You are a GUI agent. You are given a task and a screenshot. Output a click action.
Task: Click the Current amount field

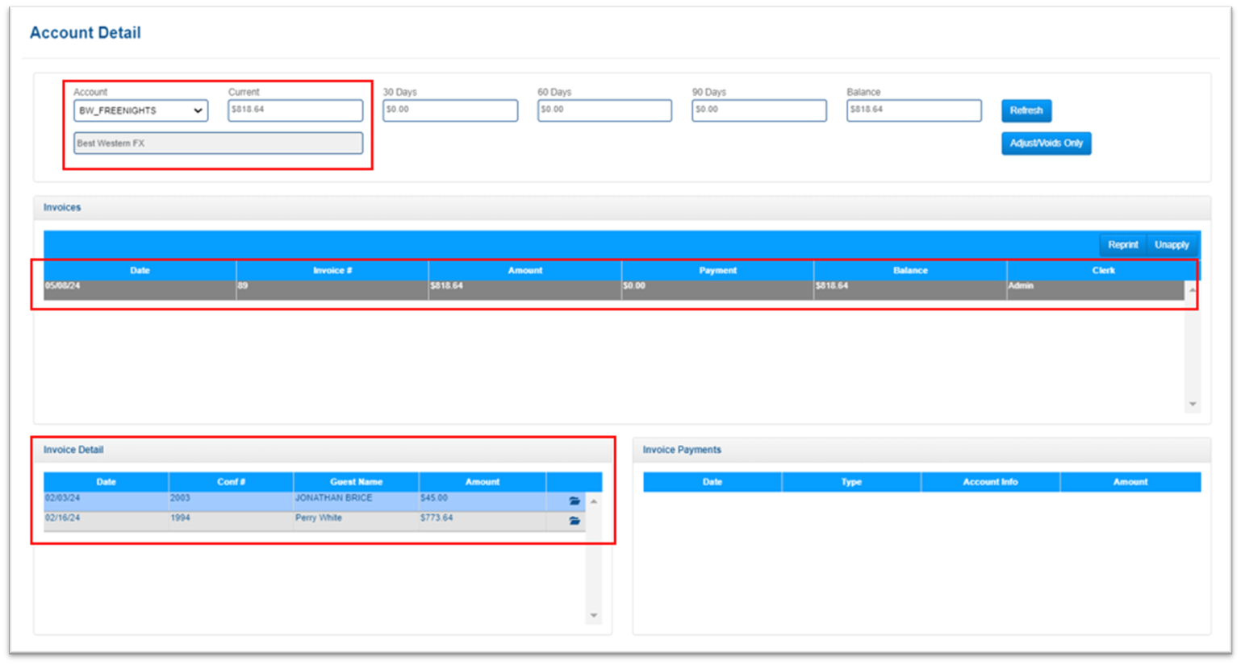click(295, 110)
